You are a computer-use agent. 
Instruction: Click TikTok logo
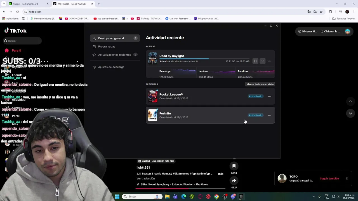(x=15, y=30)
